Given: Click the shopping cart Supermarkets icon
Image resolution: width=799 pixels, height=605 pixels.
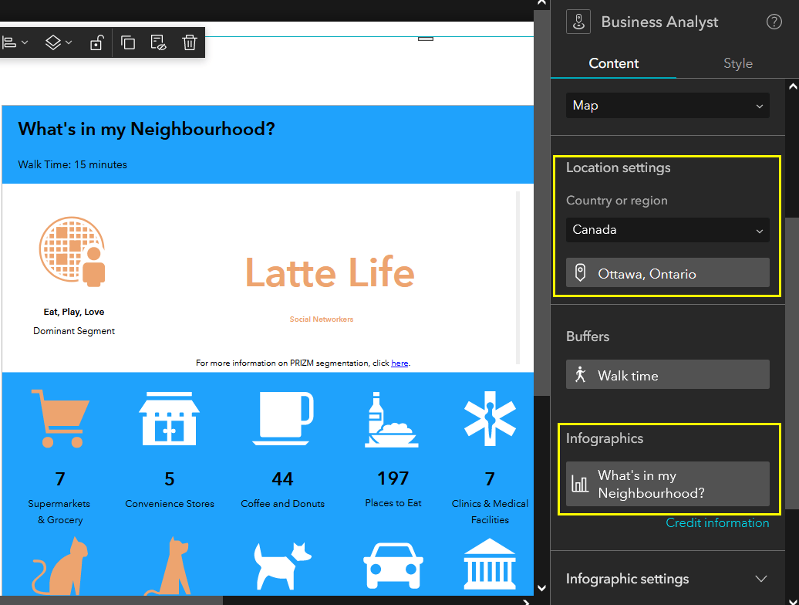Looking at the screenshot, I should click(60, 418).
